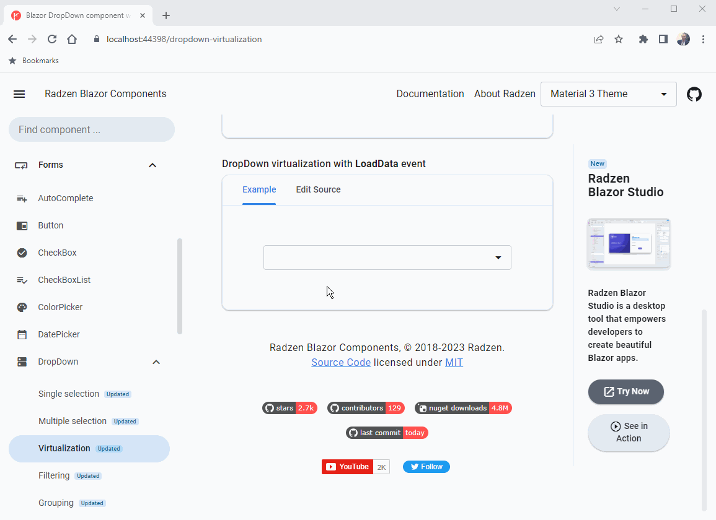Viewport: 716px width, 520px height.
Task: Collapse the Forms category
Action: pos(152,165)
